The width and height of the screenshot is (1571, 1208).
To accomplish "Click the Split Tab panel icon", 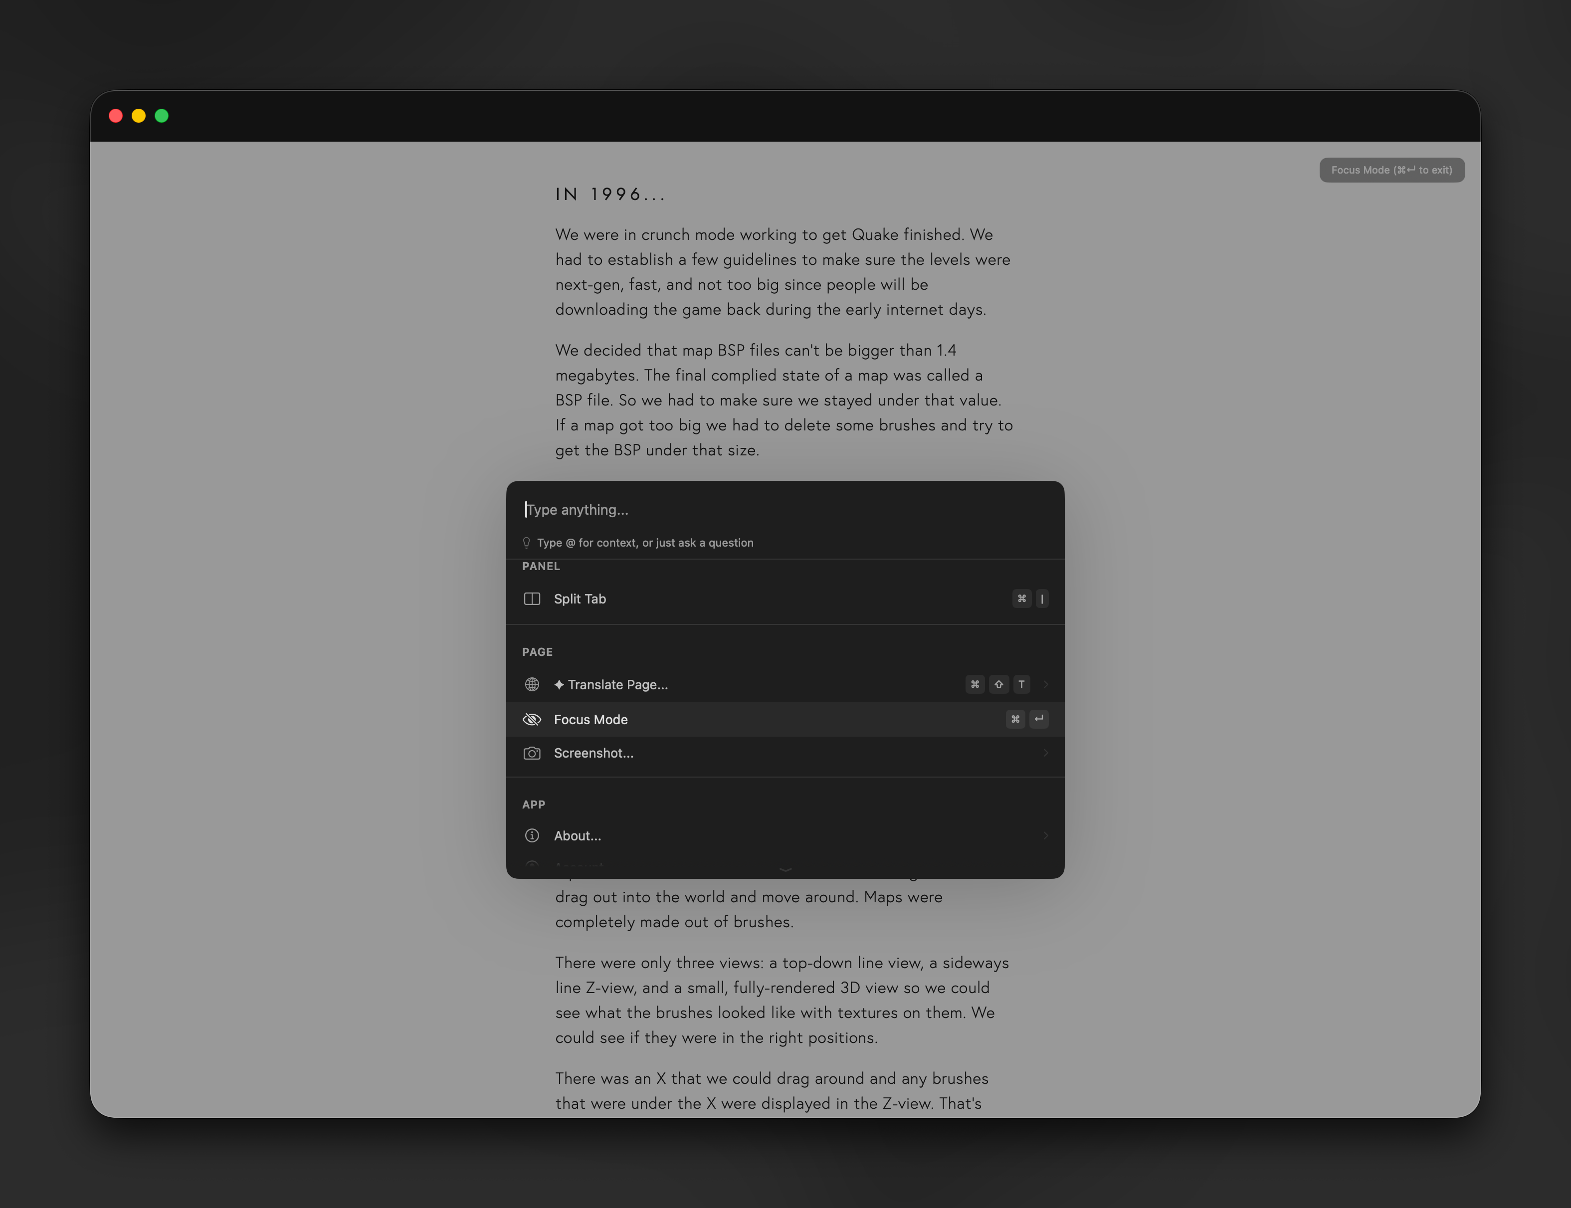I will tap(531, 599).
